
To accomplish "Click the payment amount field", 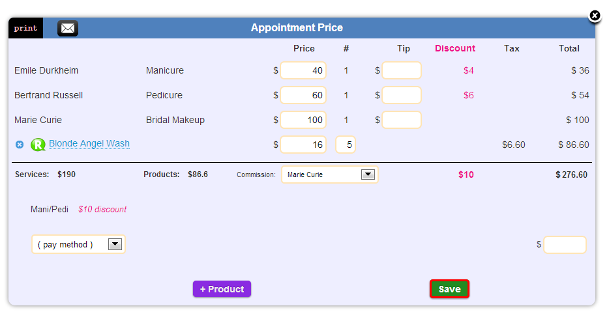I will pos(565,245).
